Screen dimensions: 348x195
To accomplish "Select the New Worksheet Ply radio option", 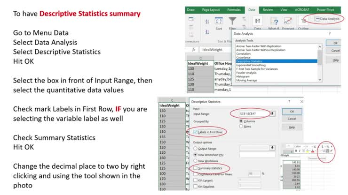I will (x=195, y=155).
